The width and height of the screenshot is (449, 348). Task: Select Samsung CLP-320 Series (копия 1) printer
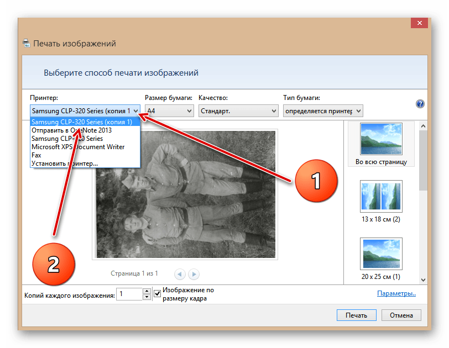click(82, 123)
